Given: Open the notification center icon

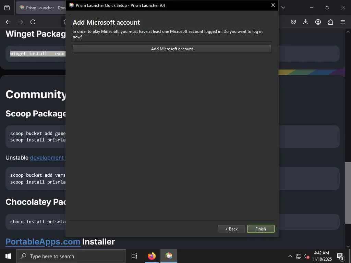Looking at the screenshot, I should (x=340, y=256).
